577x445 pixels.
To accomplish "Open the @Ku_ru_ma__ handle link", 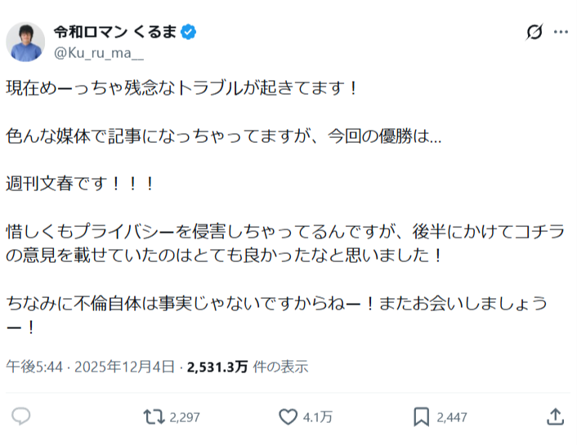I will 97,52.
